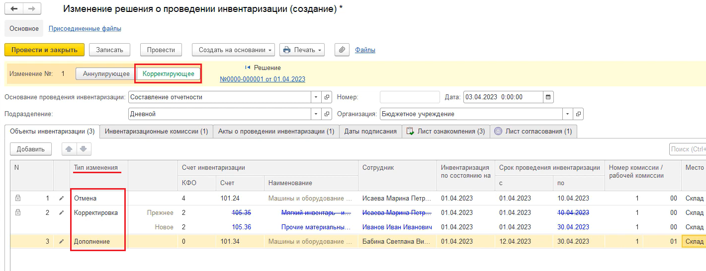Select the Аннулирующее change type
Viewport: 706px width, 271px height.
[x=106, y=74]
